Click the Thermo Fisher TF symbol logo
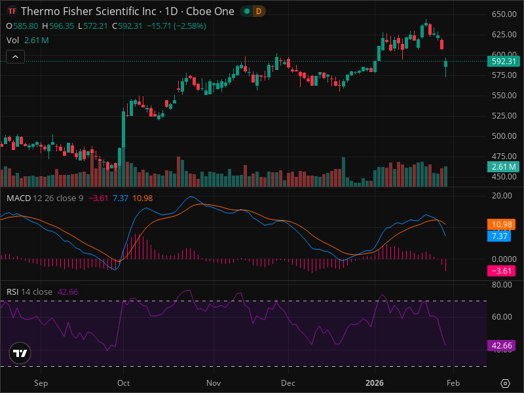Image resolution: width=524 pixels, height=393 pixels. [x=12, y=11]
